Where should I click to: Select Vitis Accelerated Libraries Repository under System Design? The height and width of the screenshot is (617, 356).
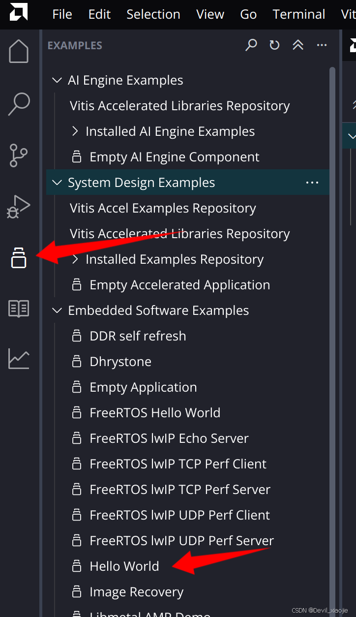point(180,234)
